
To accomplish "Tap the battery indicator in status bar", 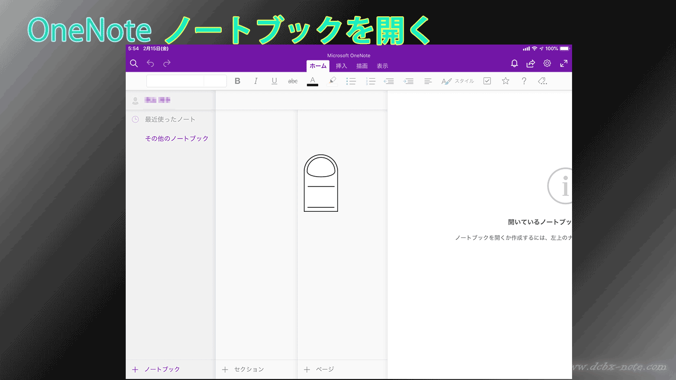I will click(x=564, y=48).
